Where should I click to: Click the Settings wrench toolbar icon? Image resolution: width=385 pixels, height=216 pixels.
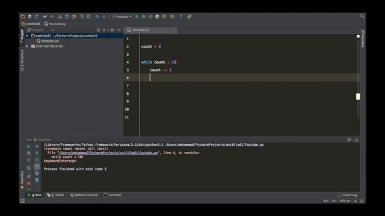tap(173, 17)
